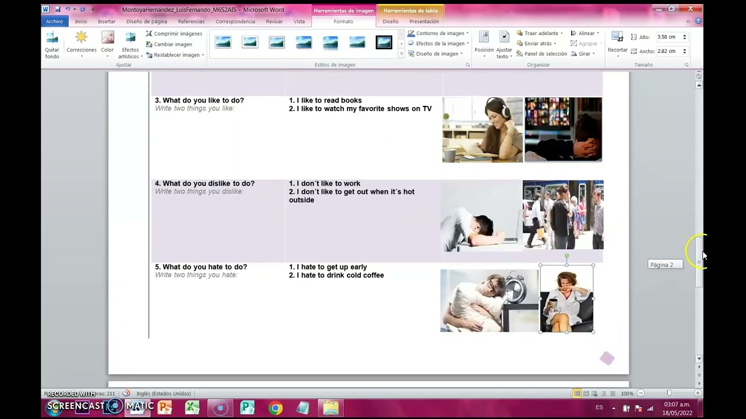Open the Archivo tab

click(54, 22)
